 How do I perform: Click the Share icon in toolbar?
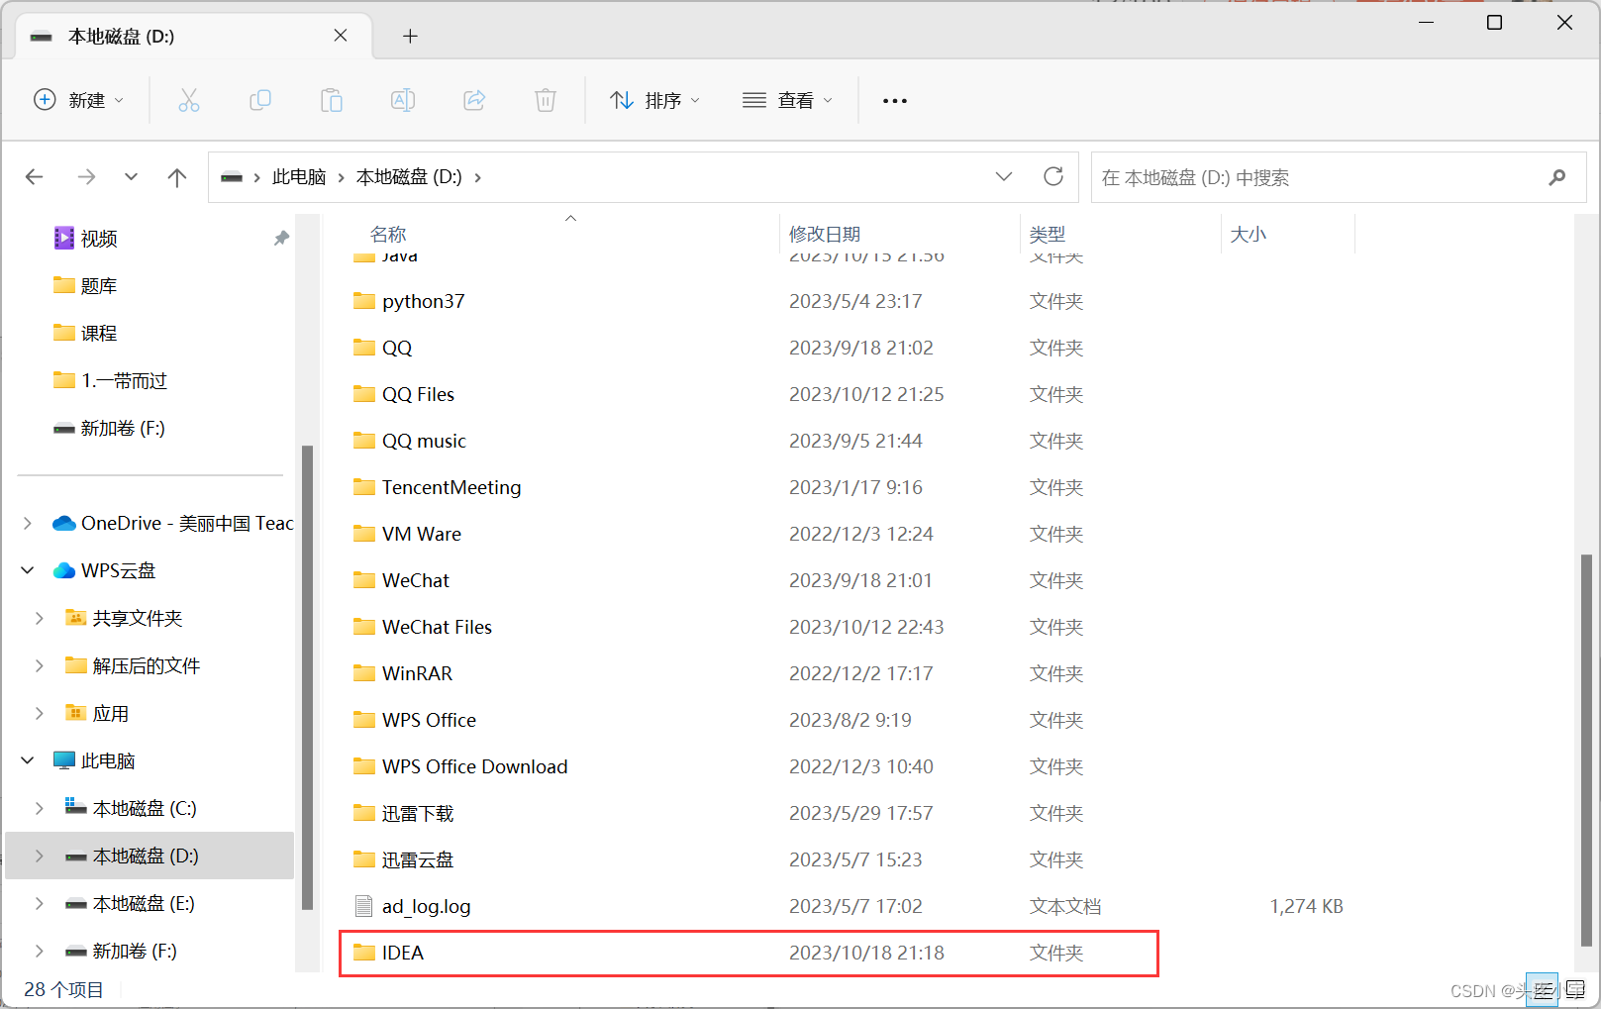click(474, 100)
